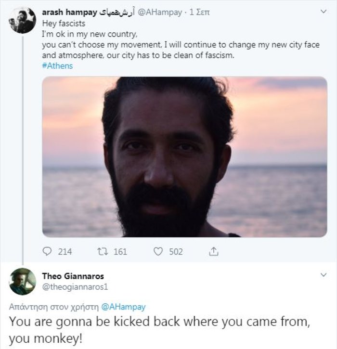Like the tweet with the heart icon

pos(158,251)
